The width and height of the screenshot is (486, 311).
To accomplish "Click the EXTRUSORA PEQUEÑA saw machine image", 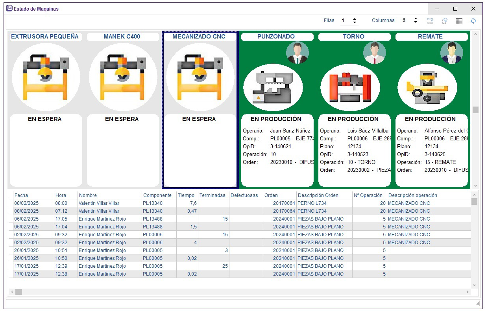I will click(46, 77).
